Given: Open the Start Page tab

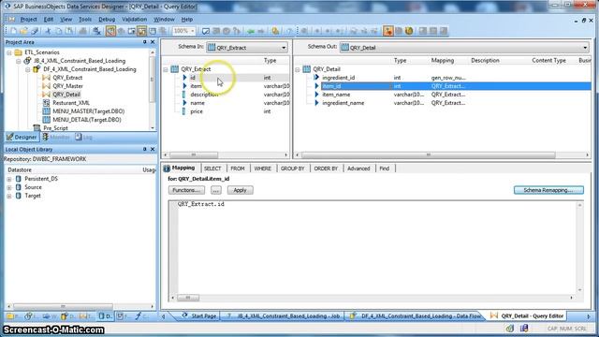Looking at the screenshot, I should tap(199, 316).
